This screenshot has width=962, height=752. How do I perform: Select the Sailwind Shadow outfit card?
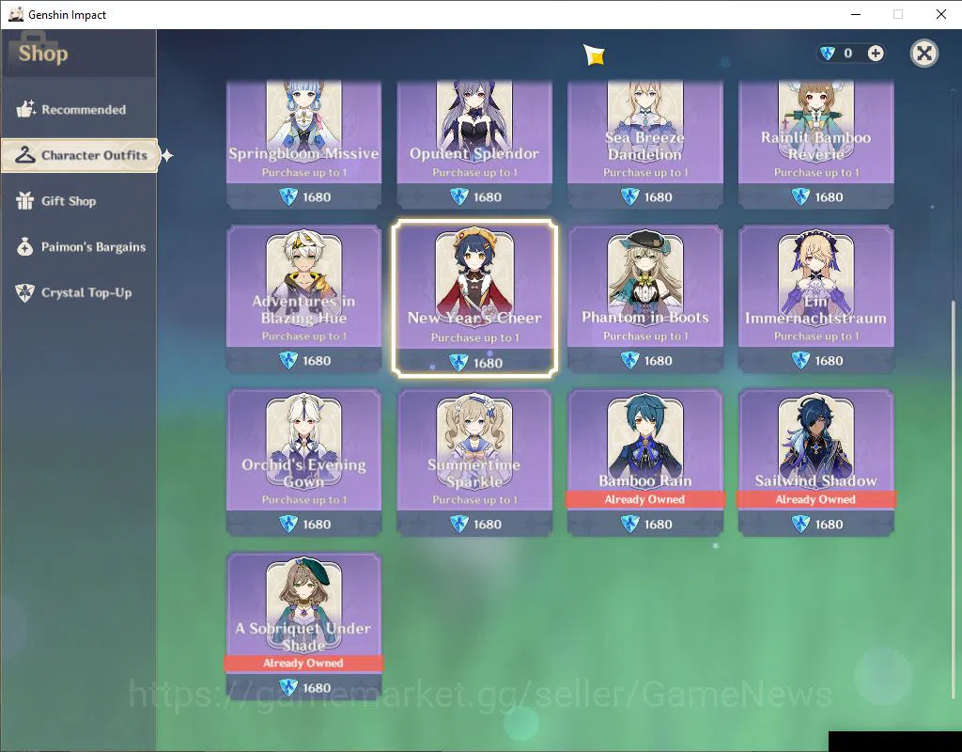(816, 462)
